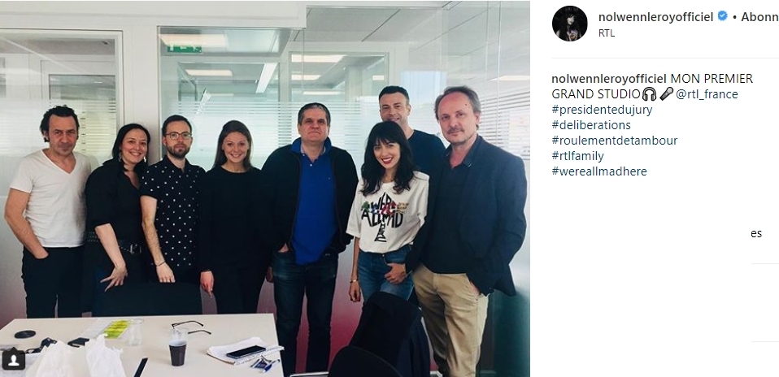Click the partial "es" text at right
Screen dimensions: 779x377
point(756,233)
